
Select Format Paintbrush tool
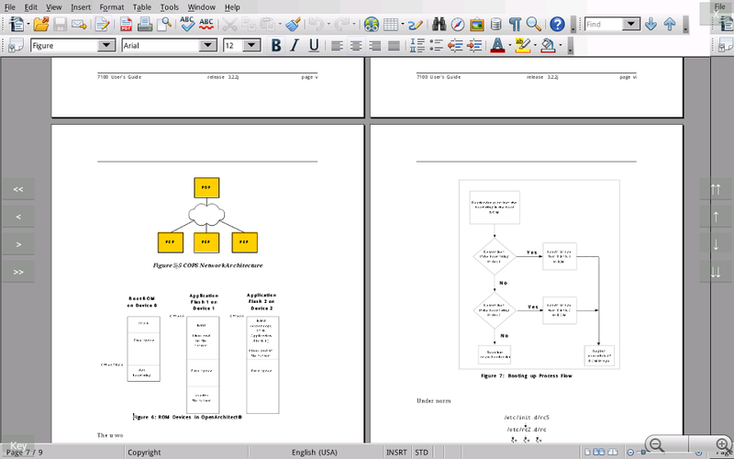pyautogui.click(x=293, y=24)
